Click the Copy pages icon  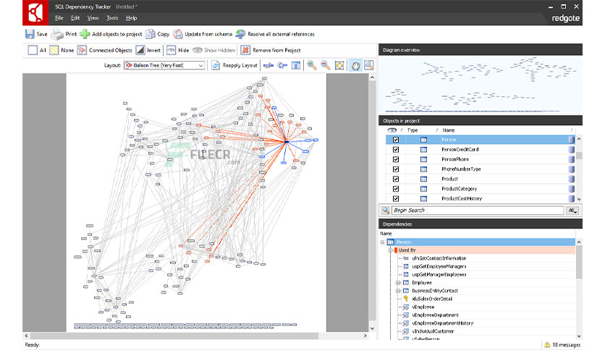pyautogui.click(x=150, y=34)
